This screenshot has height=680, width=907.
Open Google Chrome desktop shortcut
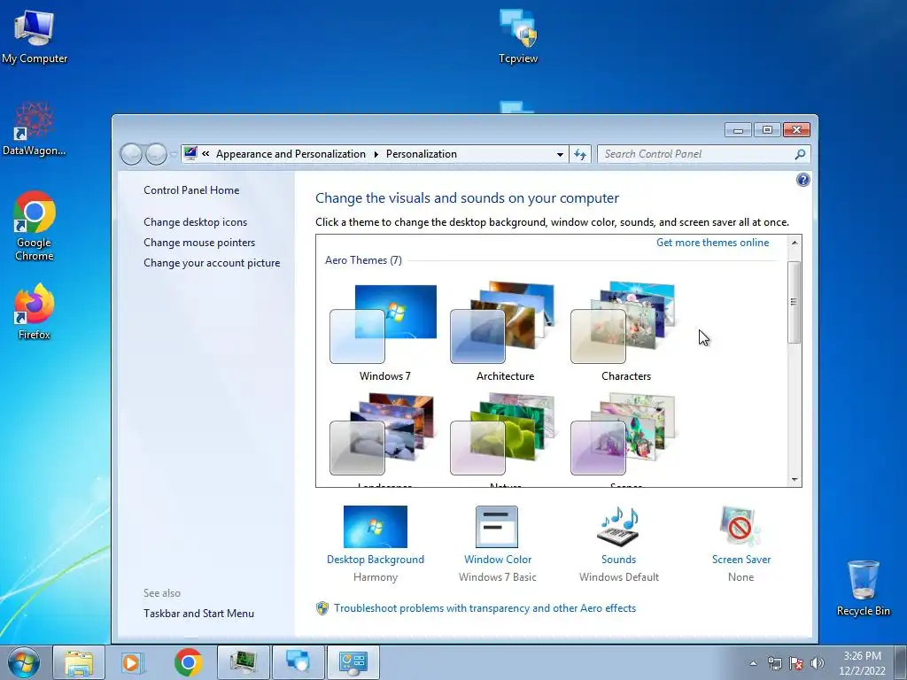coord(35,226)
